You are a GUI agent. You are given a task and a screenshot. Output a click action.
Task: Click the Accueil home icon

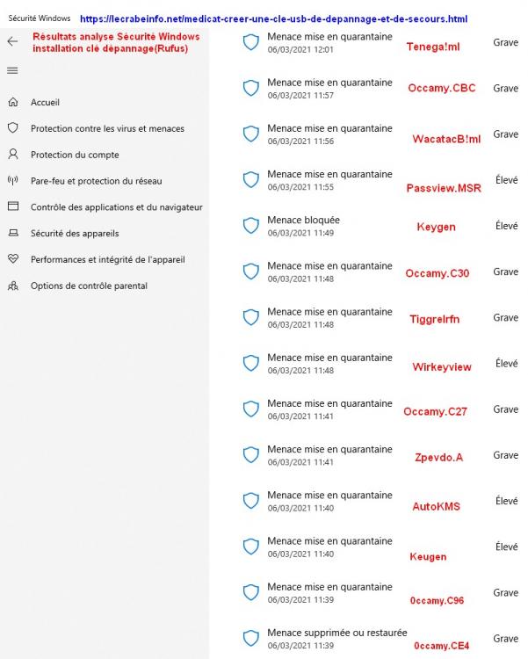[12, 103]
